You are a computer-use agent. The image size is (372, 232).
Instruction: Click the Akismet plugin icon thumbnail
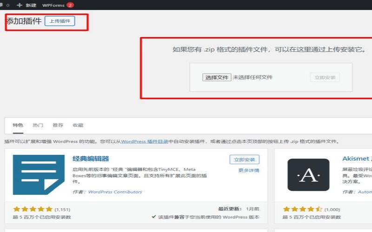308,175
